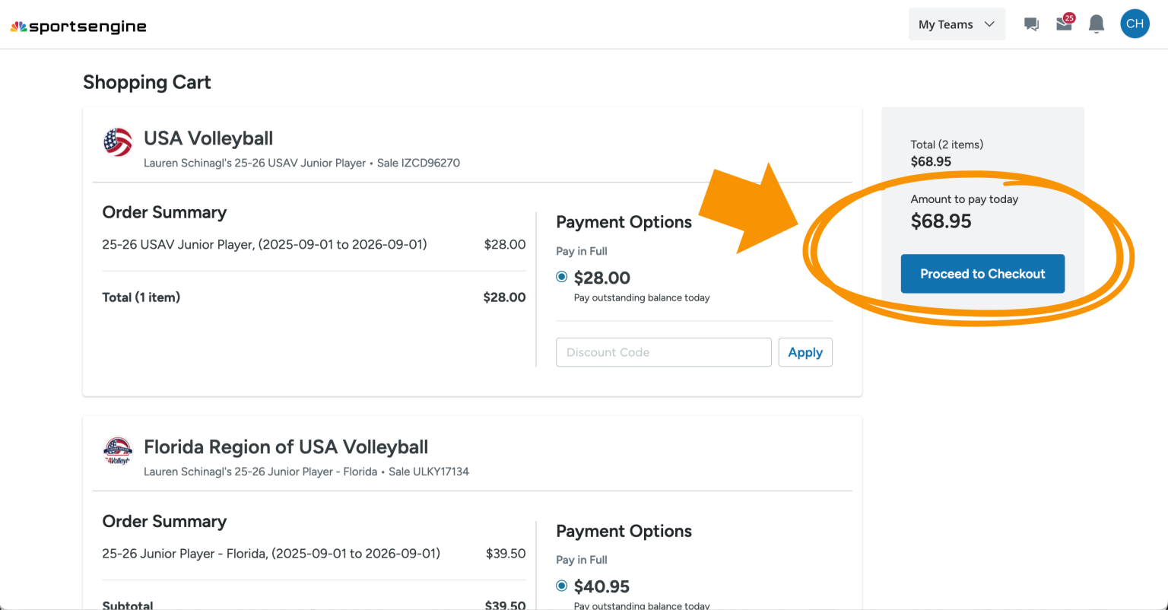
Task: Click inside the Discount Code field
Action: click(x=663, y=352)
